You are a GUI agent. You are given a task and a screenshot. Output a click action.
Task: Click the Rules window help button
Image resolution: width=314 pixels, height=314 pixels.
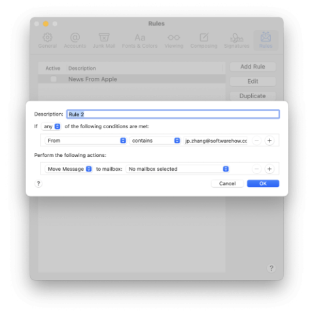[x=271, y=268]
